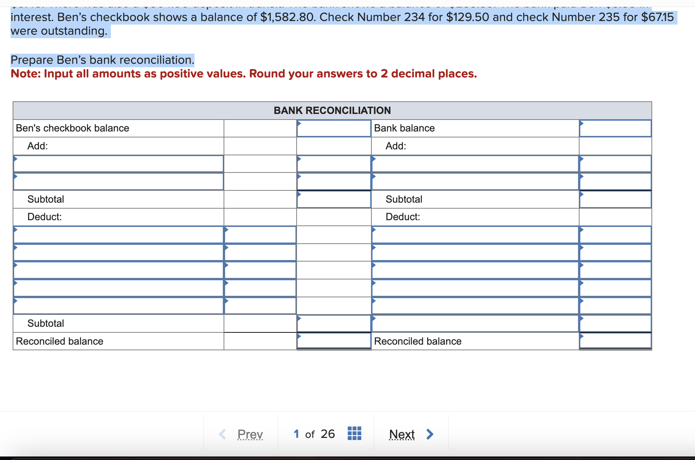The width and height of the screenshot is (695, 460).
Task: Click the checkbook side Subtotal amount field
Action: pos(333,199)
